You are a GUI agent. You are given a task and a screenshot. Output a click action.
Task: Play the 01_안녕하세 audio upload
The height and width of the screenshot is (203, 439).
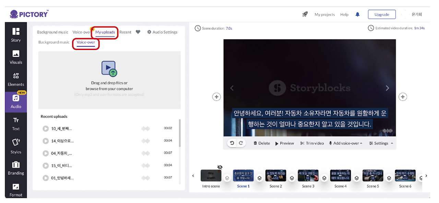coord(46,178)
